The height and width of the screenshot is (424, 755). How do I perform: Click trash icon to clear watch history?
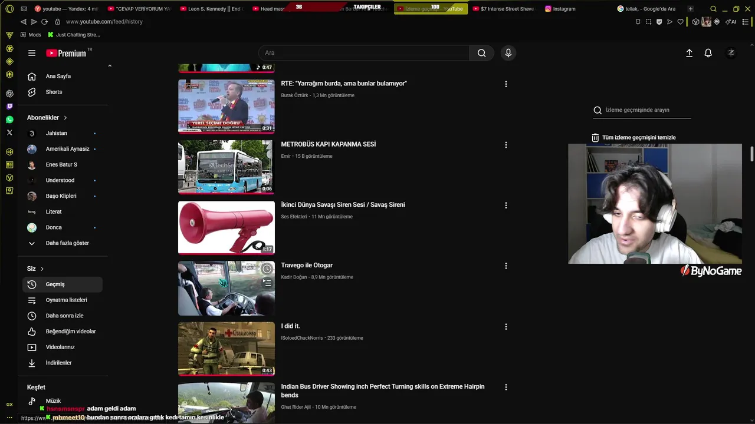click(x=595, y=138)
